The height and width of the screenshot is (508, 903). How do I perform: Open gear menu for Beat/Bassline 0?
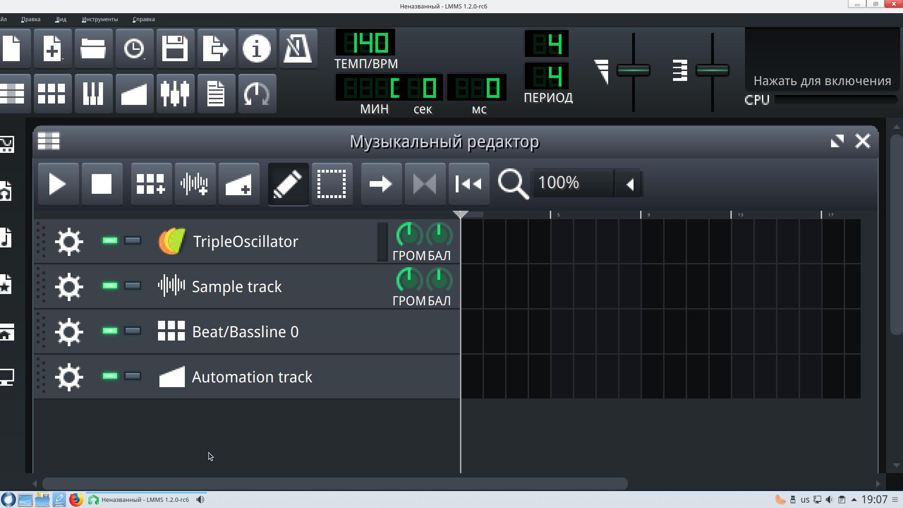click(x=69, y=332)
